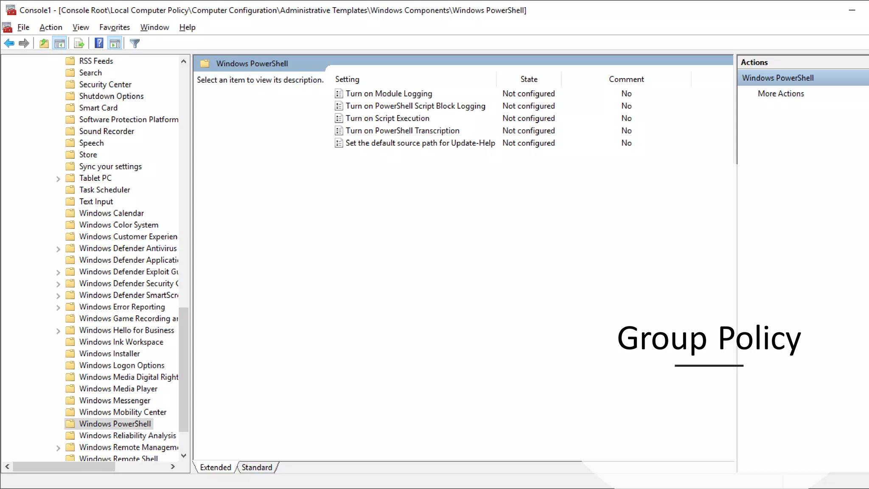Select Windows PowerShell header in Actions pane

[x=803, y=78]
